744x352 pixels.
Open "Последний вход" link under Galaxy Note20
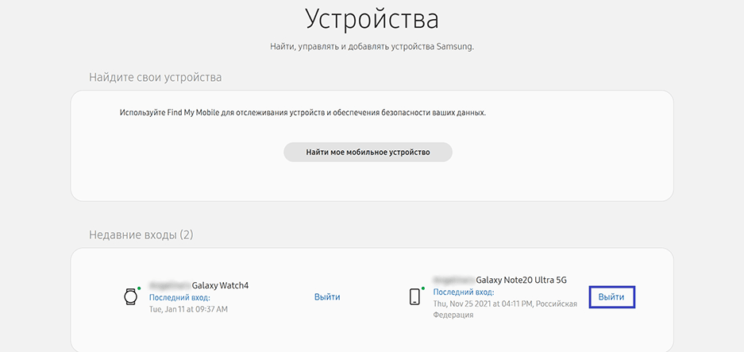click(463, 292)
